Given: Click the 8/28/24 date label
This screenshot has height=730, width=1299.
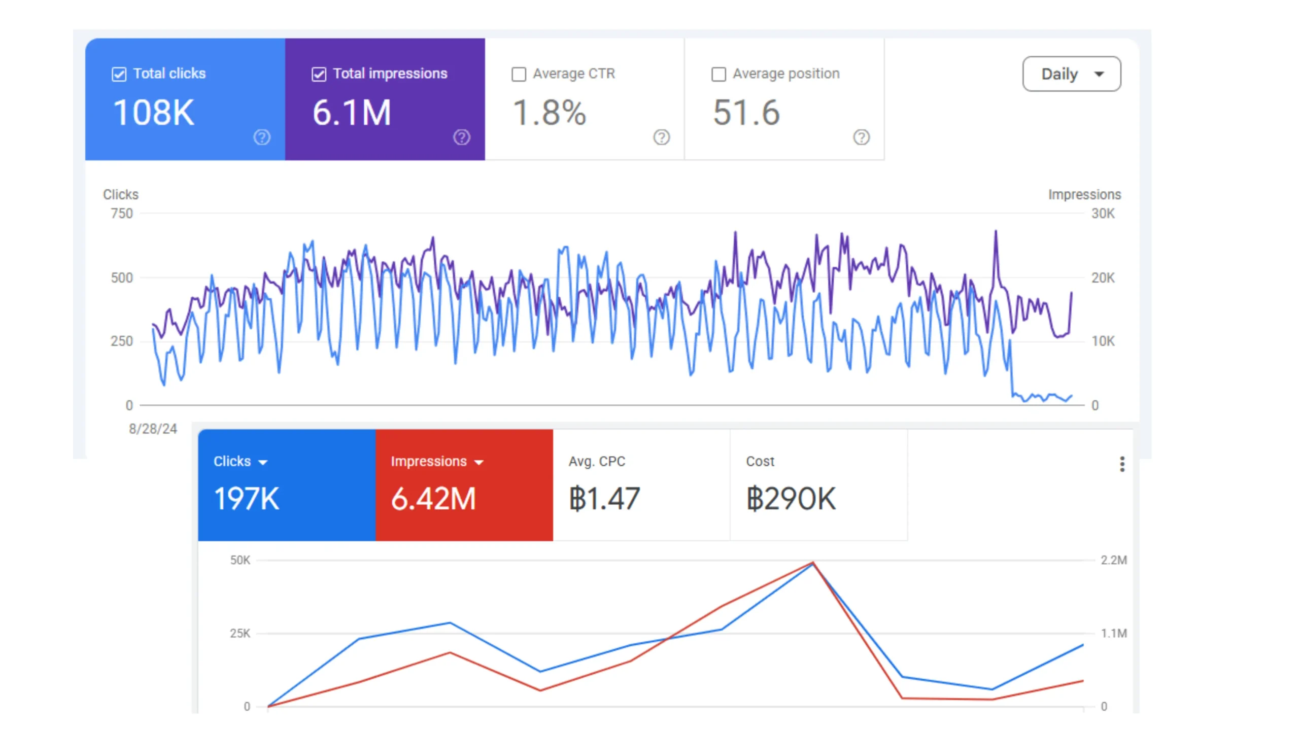Looking at the screenshot, I should (153, 429).
